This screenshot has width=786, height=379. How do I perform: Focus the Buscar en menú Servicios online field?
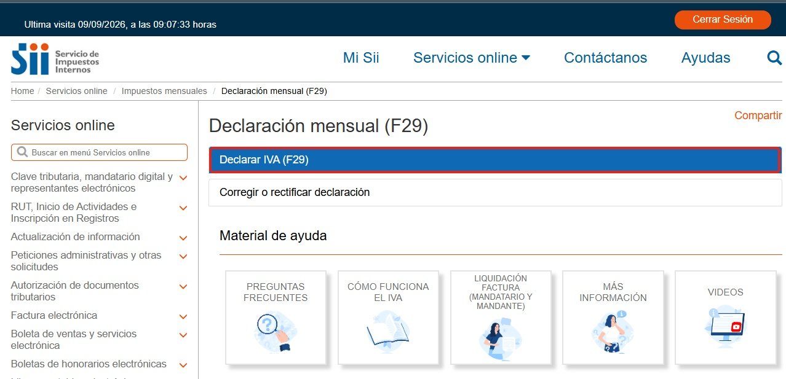click(x=99, y=152)
